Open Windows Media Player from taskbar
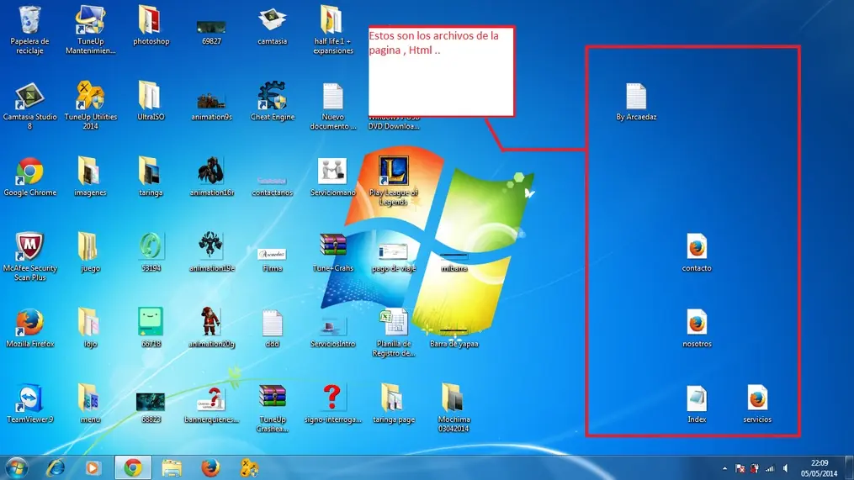This screenshot has height=480, width=854. pyautogui.click(x=93, y=468)
